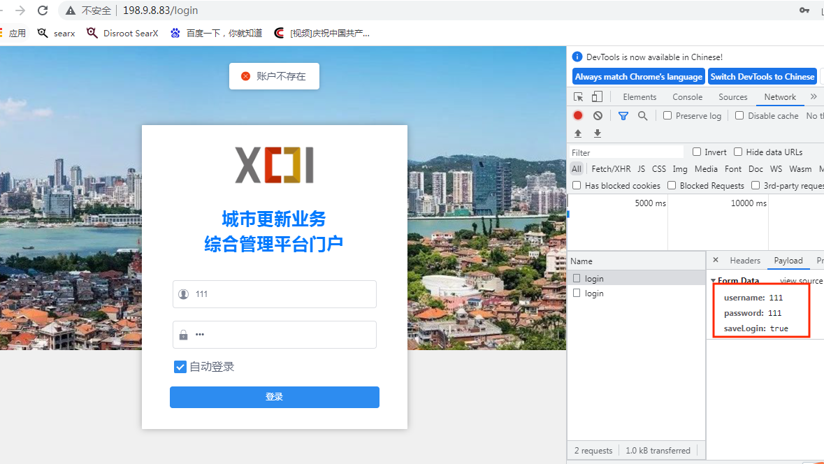
Task: Open the Console panel
Action: (687, 96)
